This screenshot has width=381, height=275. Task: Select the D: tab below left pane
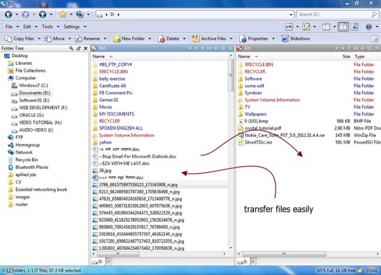tap(98, 262)
